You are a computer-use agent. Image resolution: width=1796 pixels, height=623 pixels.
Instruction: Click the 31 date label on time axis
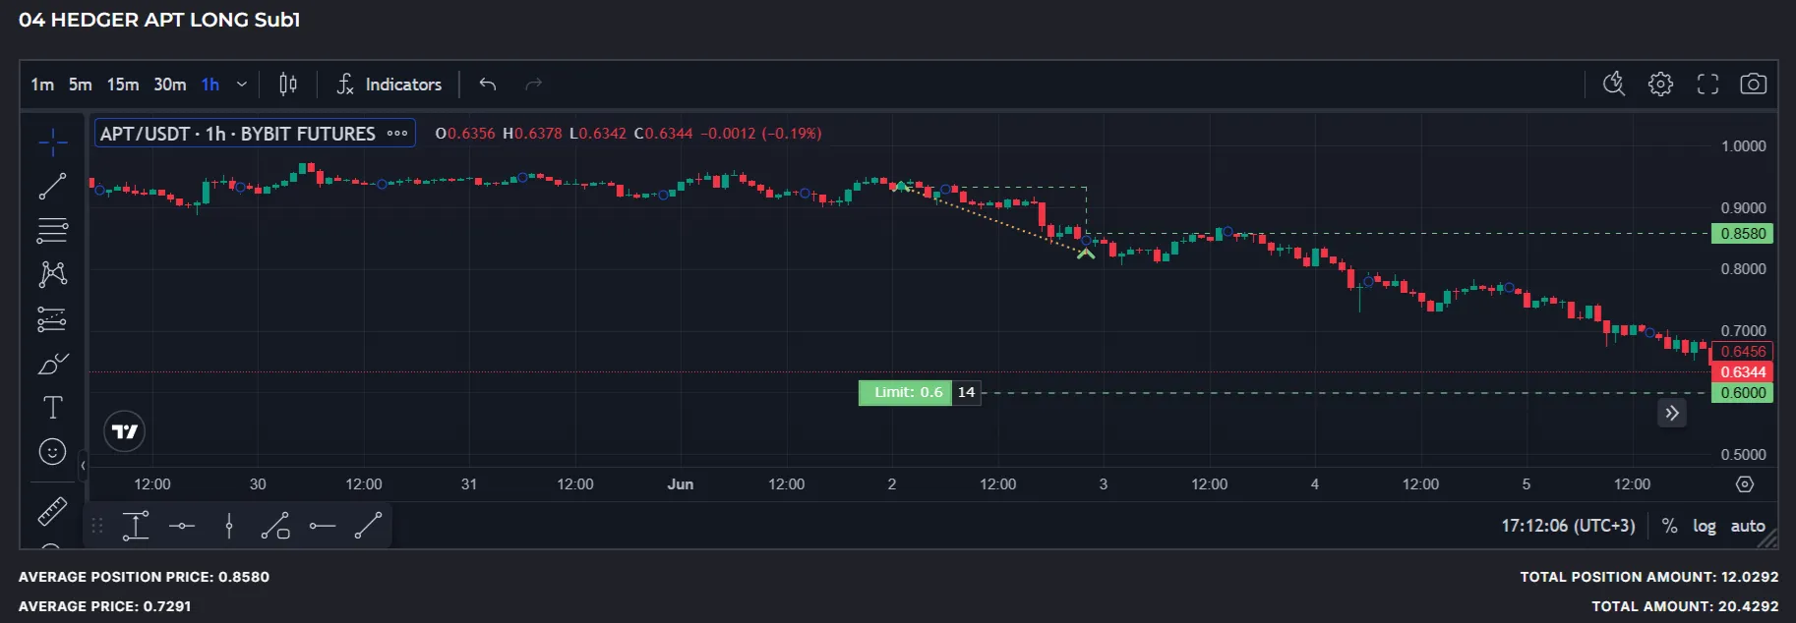tap(469, 484)
